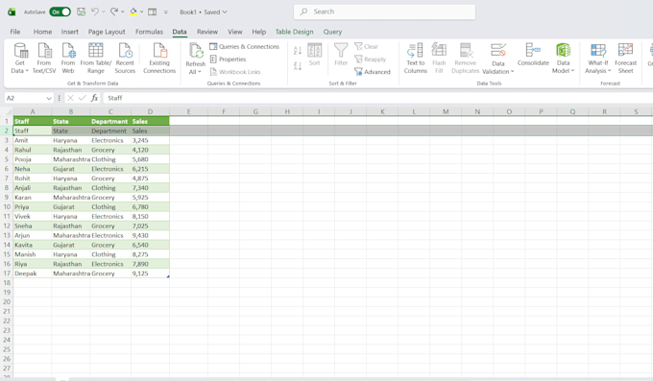
Task: Click the Insert Function fx button
Action: pos(94,98)
